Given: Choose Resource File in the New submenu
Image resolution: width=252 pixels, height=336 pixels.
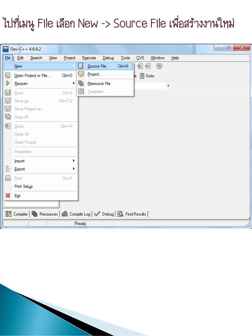Looking at the screenshot, I should [105, 83].
